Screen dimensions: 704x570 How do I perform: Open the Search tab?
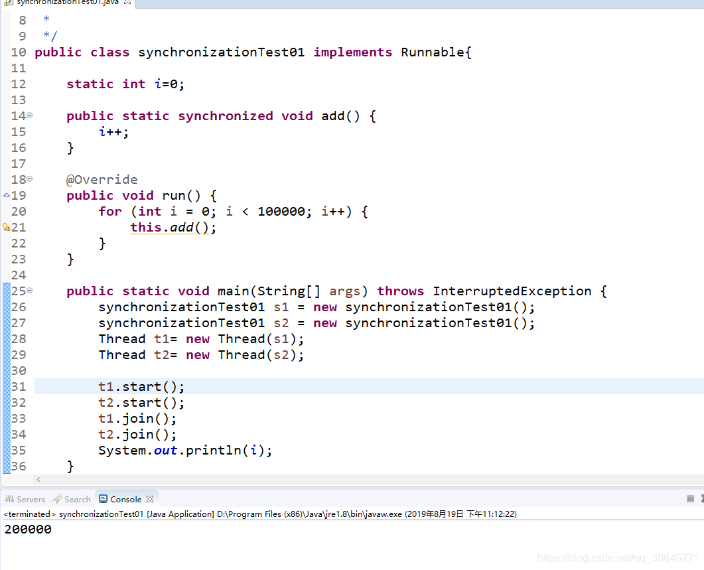coord(72,499)
